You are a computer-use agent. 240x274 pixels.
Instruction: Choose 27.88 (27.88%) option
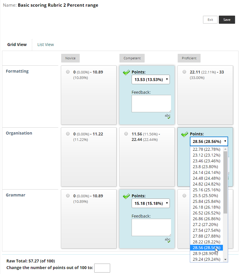pyautogui.click(x=206, y=236)
